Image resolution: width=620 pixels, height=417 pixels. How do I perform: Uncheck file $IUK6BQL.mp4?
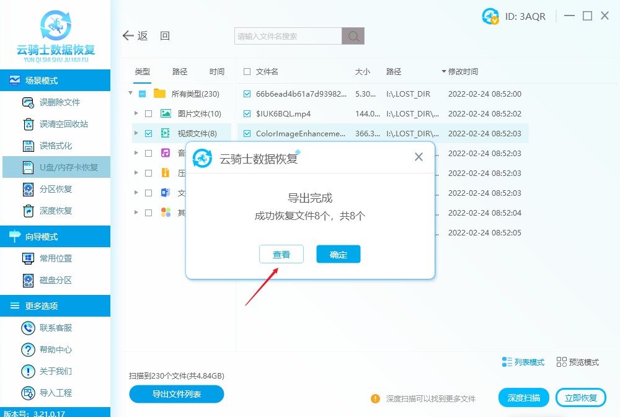point(247,114)
